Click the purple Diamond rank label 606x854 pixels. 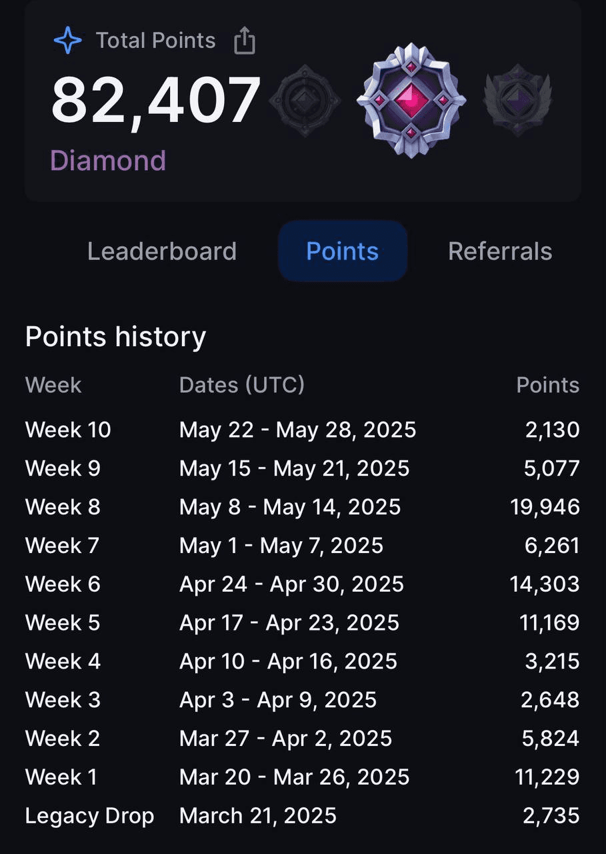coord(108,161)
